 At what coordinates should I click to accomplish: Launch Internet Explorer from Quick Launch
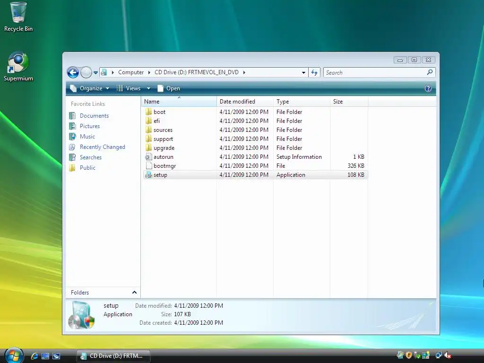click(35, 356)
